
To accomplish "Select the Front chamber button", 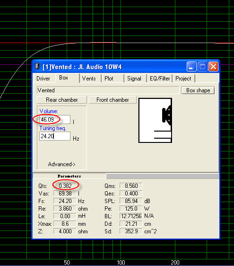I will 113,100.
